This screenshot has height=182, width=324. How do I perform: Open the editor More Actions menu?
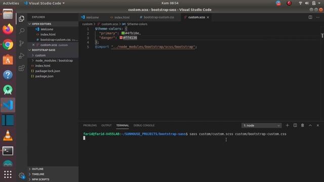click(318, 17)
